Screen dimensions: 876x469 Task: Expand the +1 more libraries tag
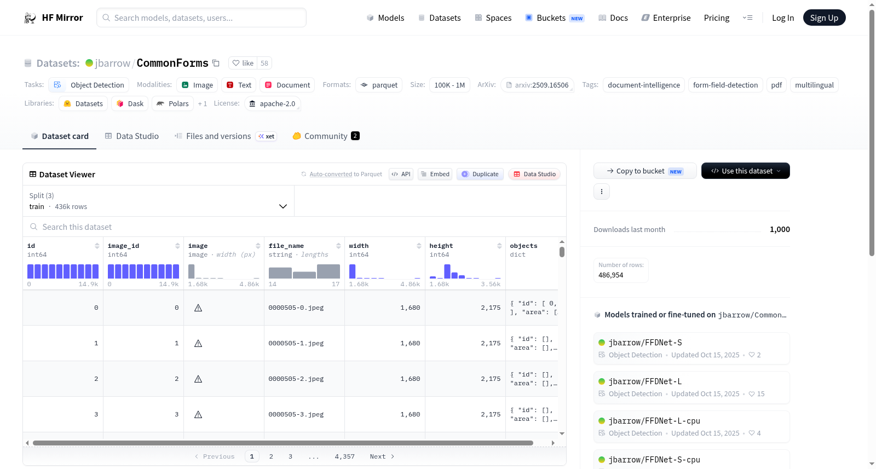[203, 103]
